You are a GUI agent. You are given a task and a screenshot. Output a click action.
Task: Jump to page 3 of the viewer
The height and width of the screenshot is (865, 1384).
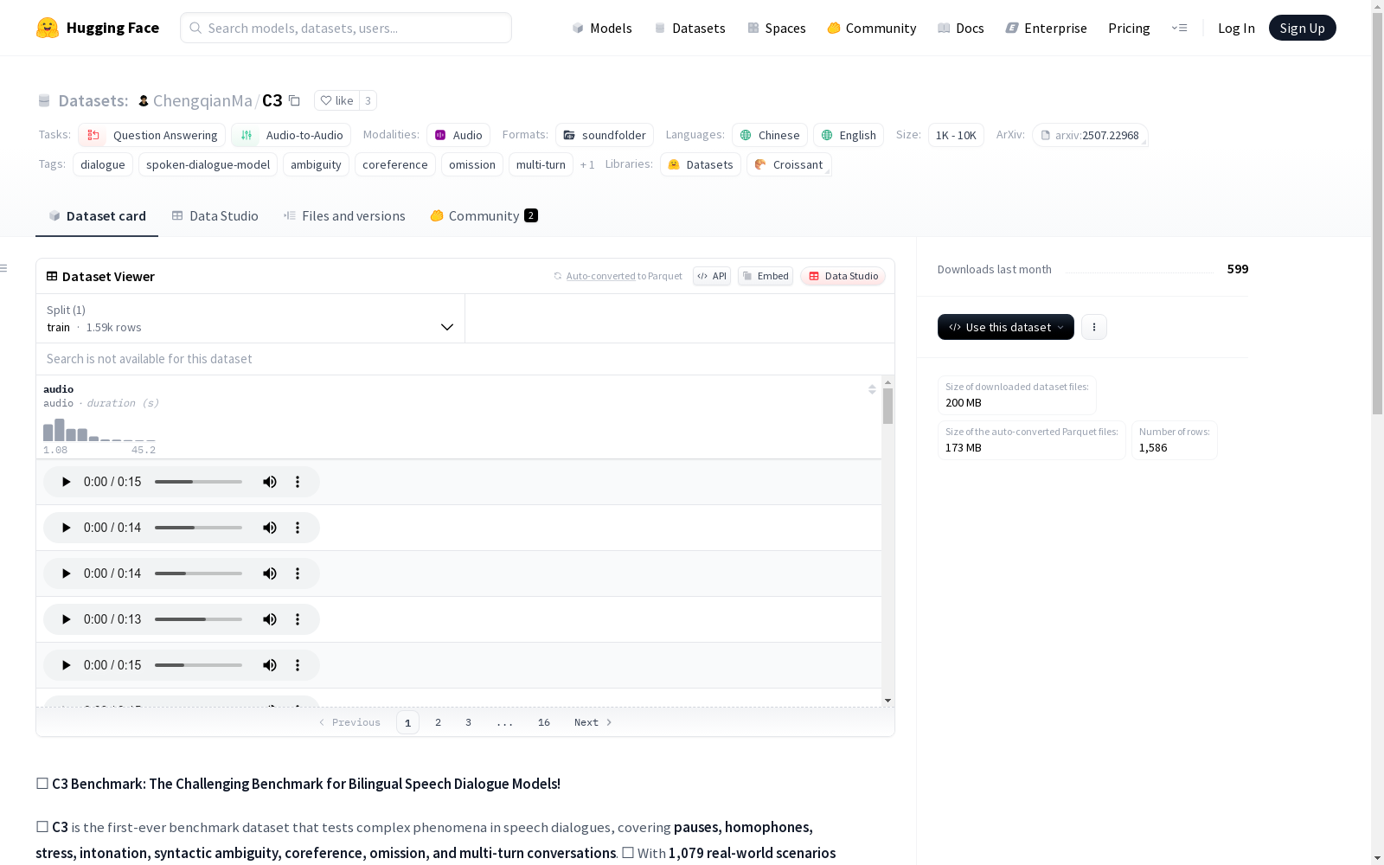pos(469,722)
